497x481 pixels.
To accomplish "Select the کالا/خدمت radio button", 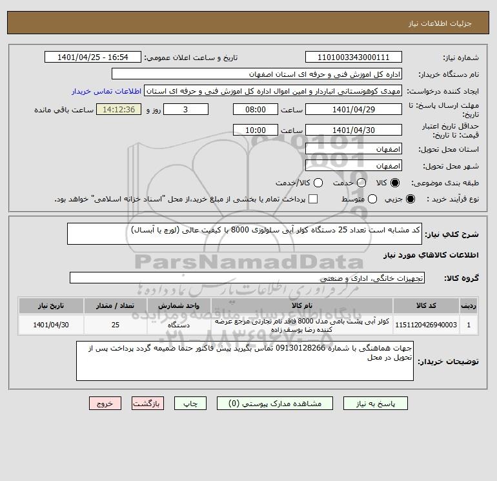I will coord(318,183).
